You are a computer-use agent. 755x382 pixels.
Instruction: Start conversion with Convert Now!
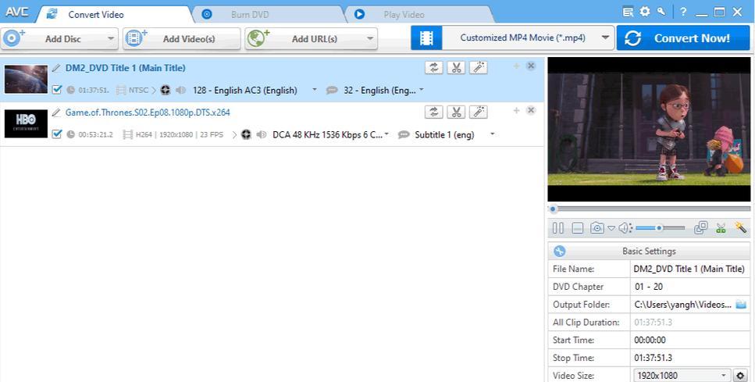pyautogui.click(x=683, y=38)
